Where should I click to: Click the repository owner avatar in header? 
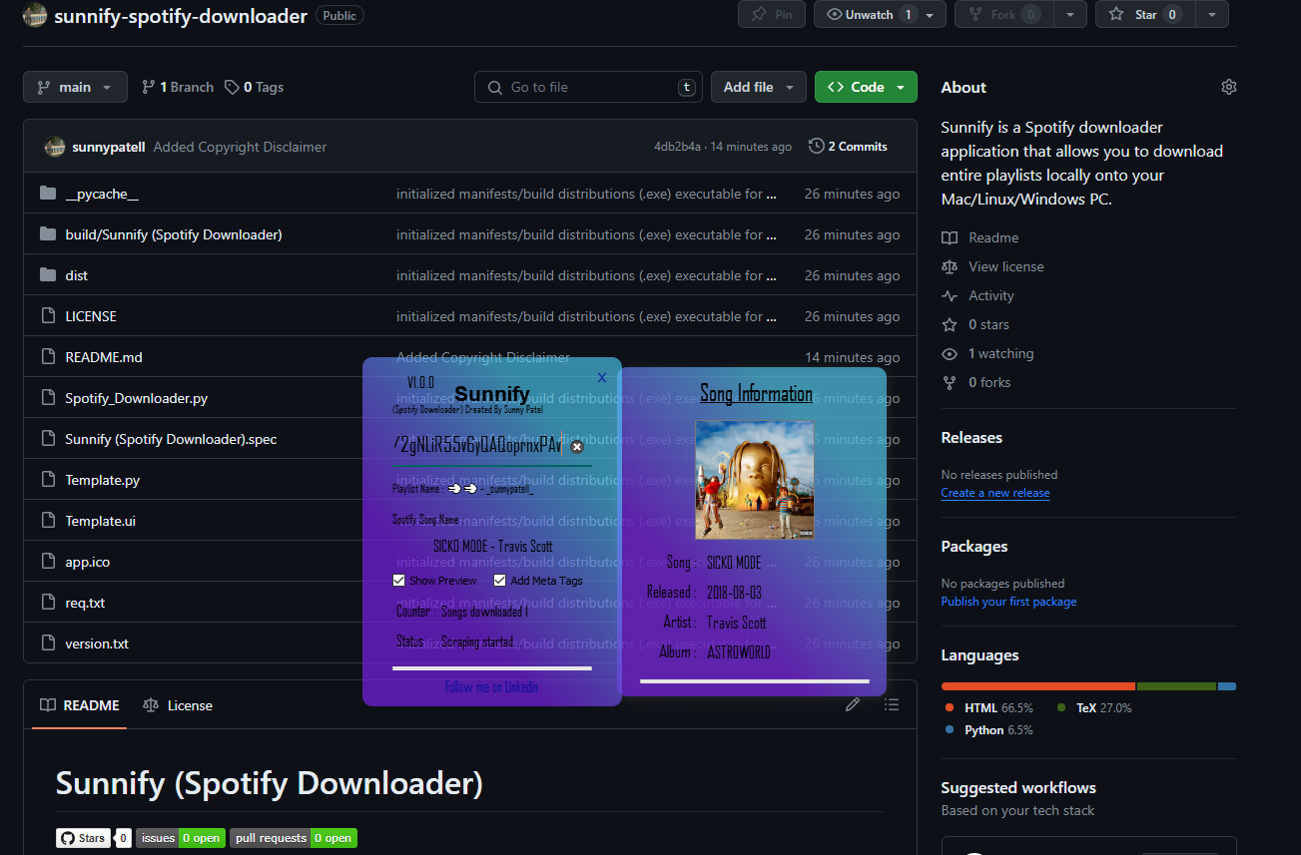click(35, 15)
